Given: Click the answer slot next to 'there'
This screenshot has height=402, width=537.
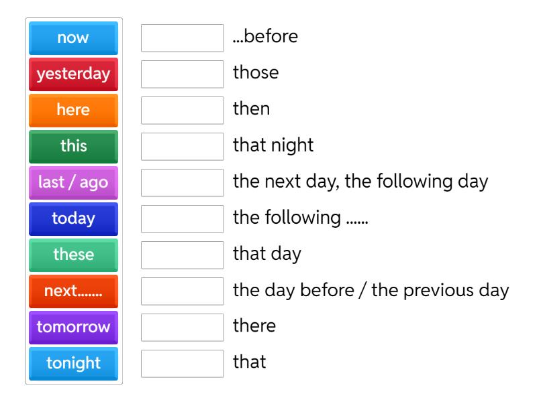Looking at the screenshot, I should (x=183, y=328).
